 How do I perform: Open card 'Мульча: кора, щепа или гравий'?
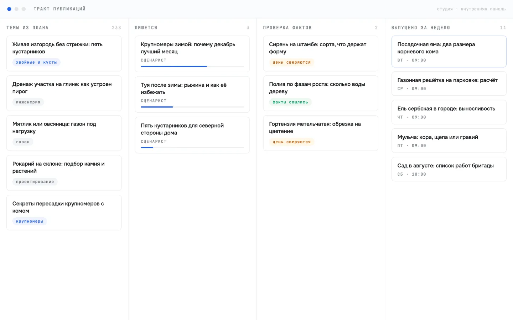click(x=449, y=140)
